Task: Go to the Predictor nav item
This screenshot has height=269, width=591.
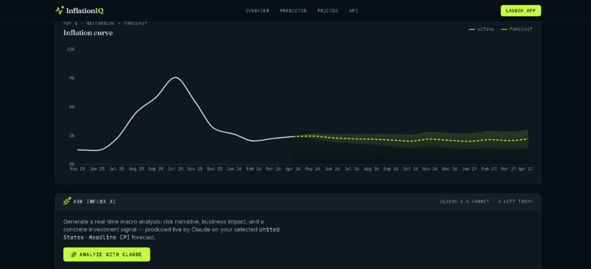Action: [x=293, y=11]
